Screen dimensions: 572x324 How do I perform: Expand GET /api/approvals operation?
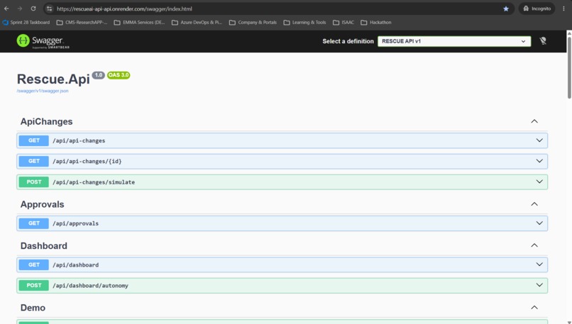tap(282, 223)
